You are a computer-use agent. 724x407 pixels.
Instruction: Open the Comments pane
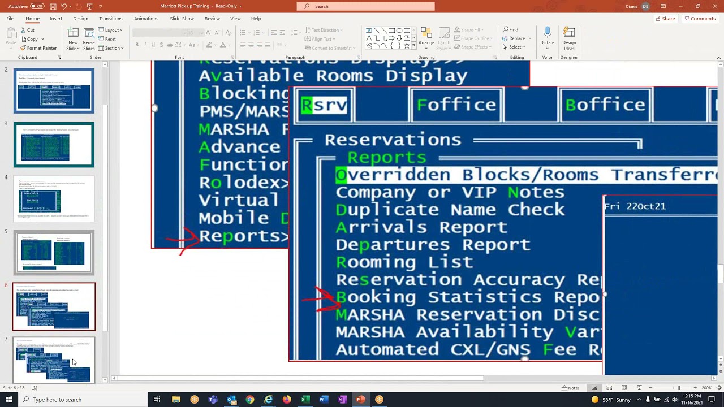click(x=700, y=19)
